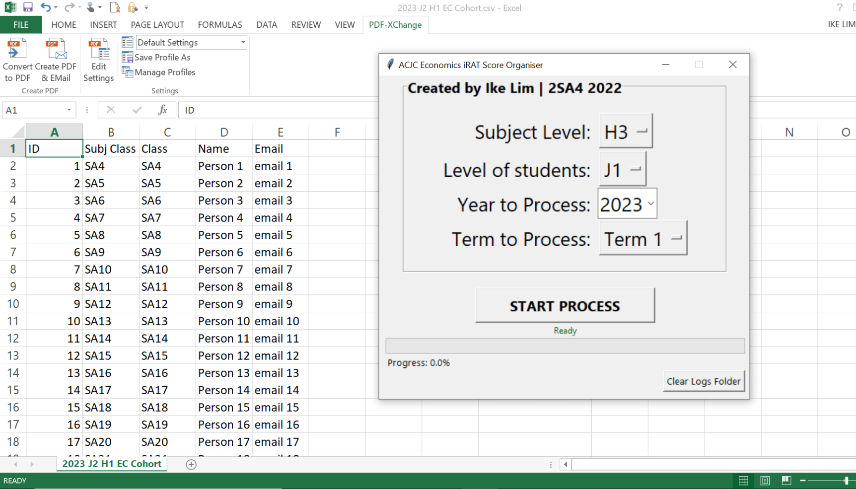Click the Excel application logo icon
Screen dimensions: 856x489
pos(10,7)
